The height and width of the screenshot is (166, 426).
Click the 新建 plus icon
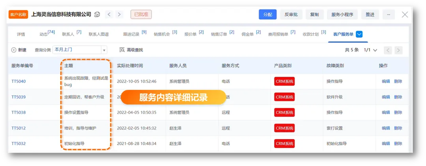click(14, 50)
